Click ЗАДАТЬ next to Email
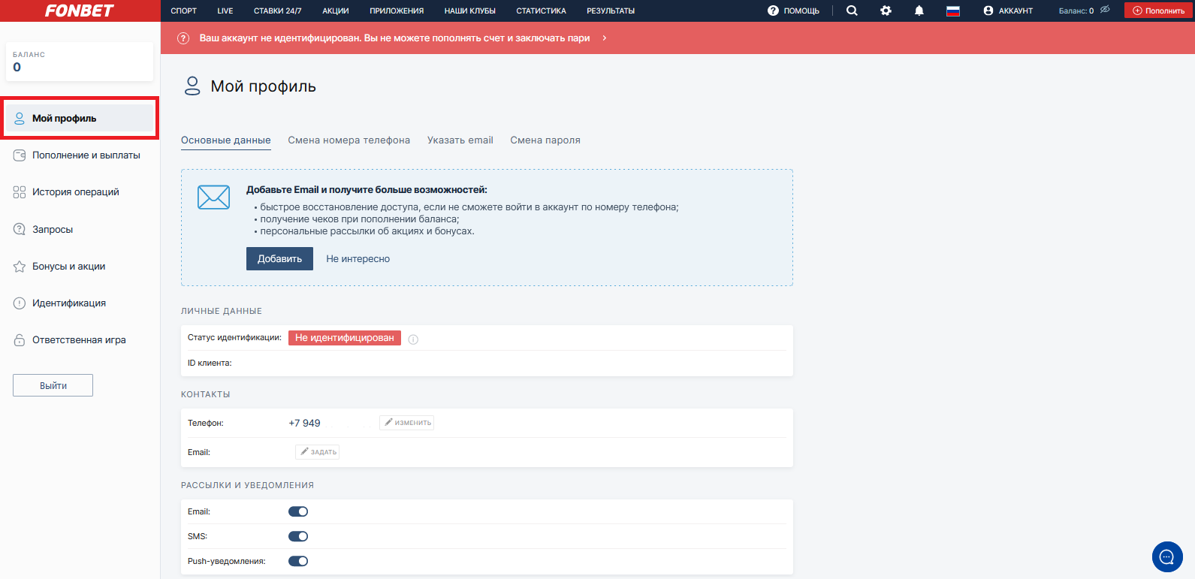Viewport: 1195px width, 579px height. [x=318, y=452]
